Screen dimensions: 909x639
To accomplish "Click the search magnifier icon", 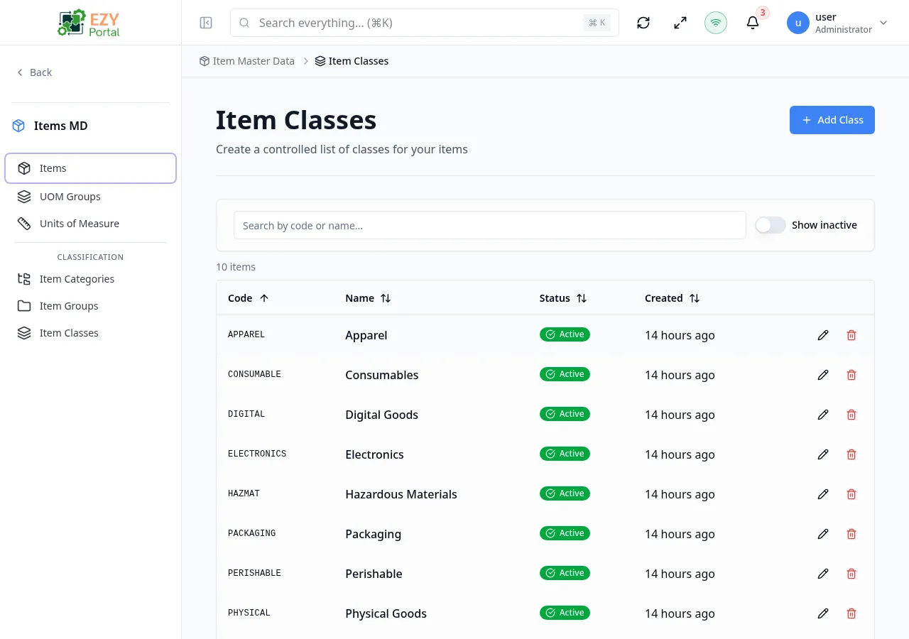I will [244, 23].
